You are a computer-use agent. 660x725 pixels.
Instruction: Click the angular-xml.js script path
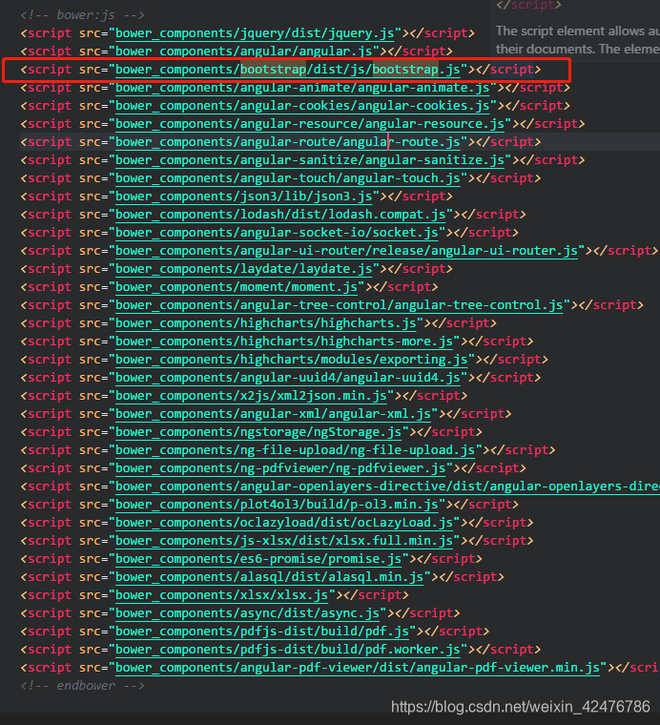273,414
